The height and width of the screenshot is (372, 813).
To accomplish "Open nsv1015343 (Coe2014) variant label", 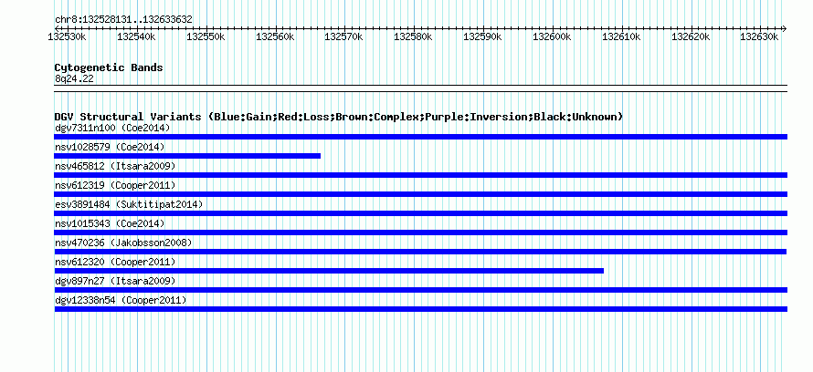I will pos(110,223).
